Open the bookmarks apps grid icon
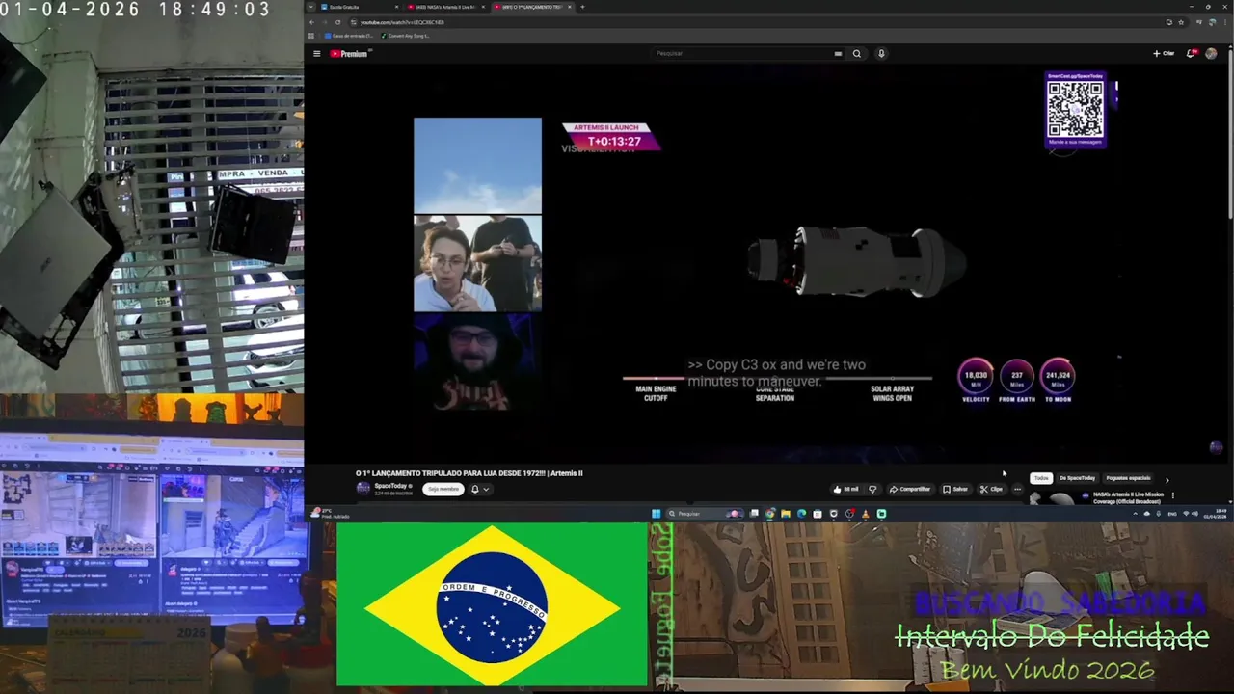 [x=311, y=36]
